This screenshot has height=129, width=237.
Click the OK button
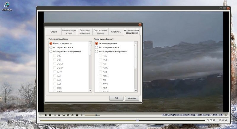116,98
